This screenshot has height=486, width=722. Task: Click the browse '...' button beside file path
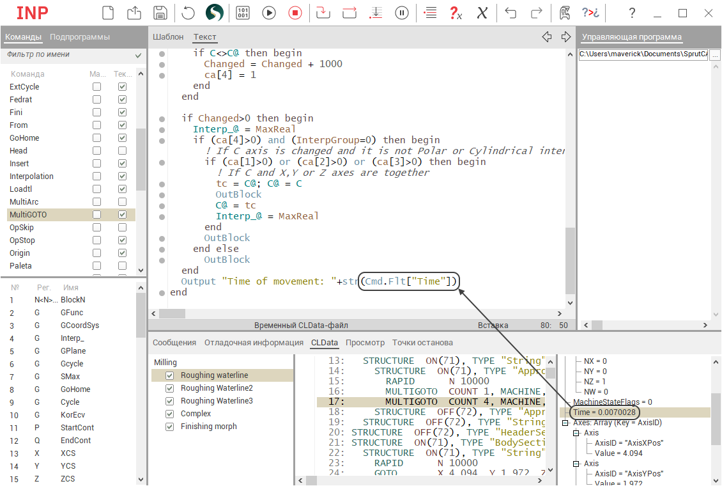coord(715,55)
